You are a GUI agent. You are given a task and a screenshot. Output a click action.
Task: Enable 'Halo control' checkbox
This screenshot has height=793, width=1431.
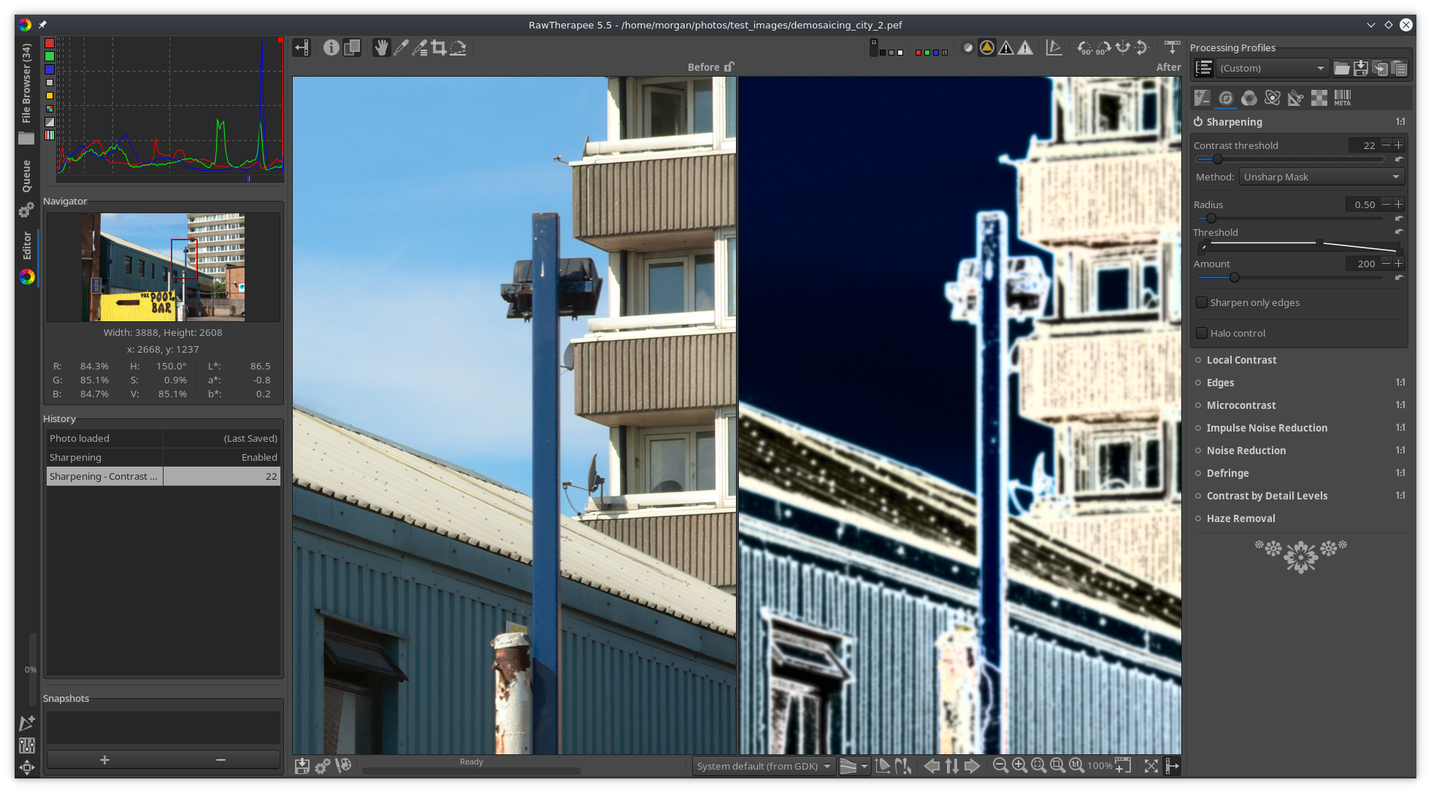point(1202,333)
